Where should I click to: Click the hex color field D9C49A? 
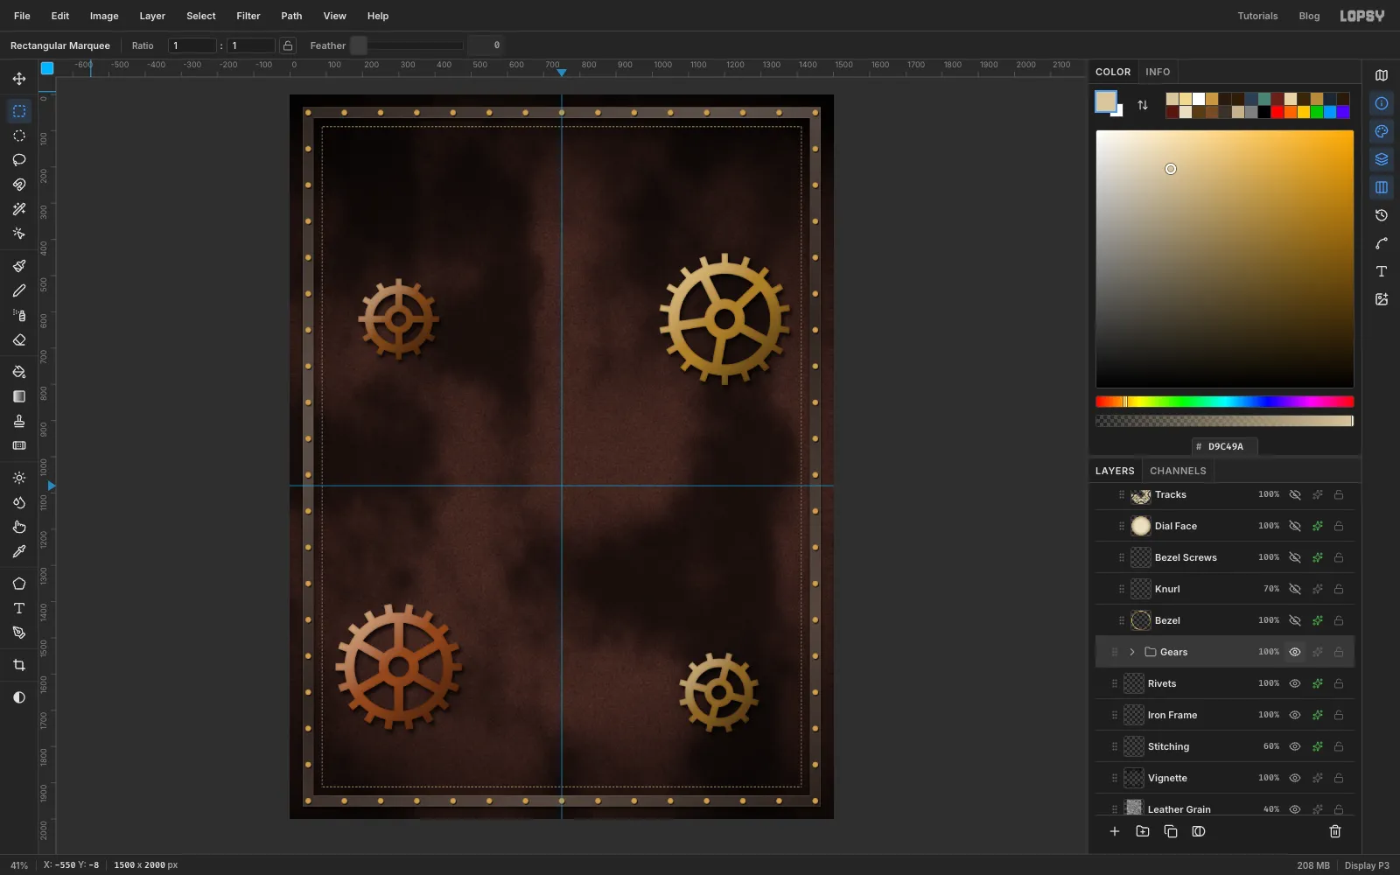(1225, 446)
